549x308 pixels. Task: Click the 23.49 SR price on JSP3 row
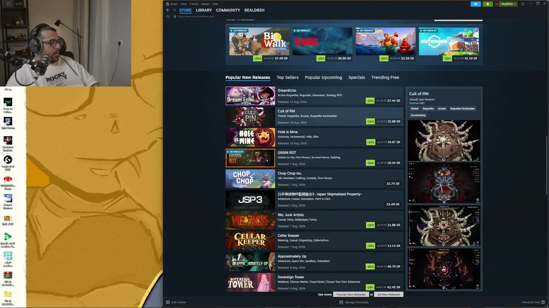[393, 204]
